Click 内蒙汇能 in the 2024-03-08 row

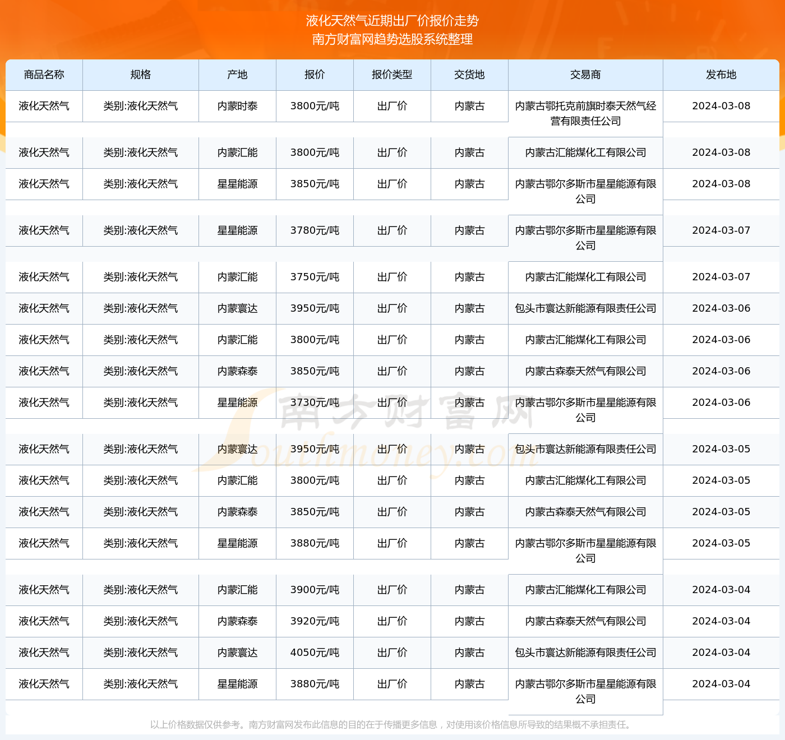(238, 152)
